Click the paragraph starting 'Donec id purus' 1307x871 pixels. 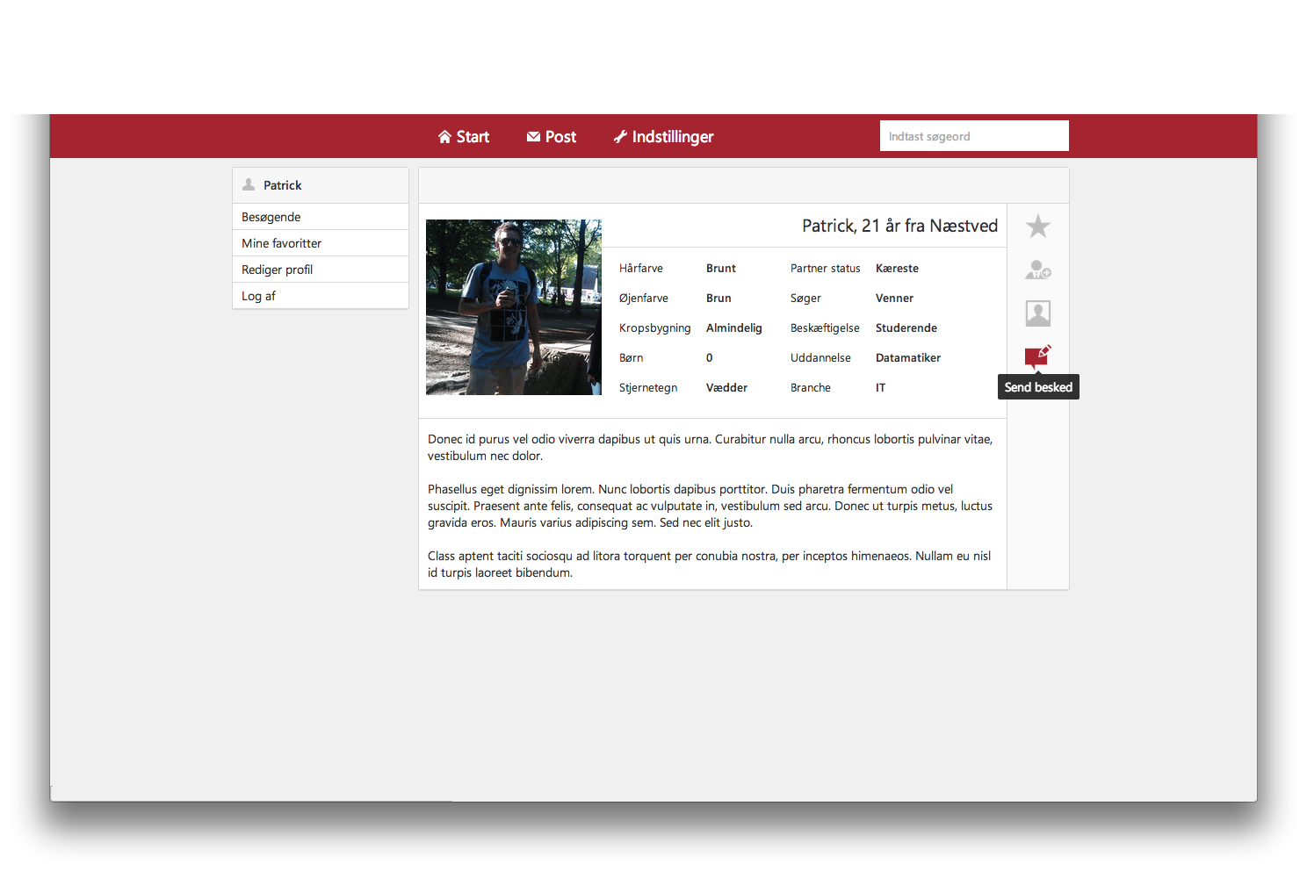711,448
